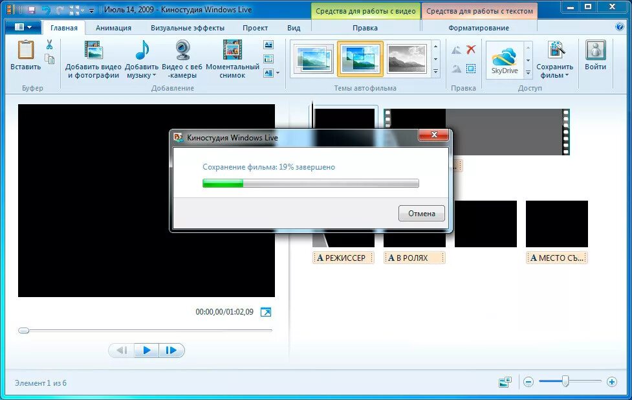Click the select all dashed-square icon
This screenshot has height=400, width=632.
pos(471,69)
